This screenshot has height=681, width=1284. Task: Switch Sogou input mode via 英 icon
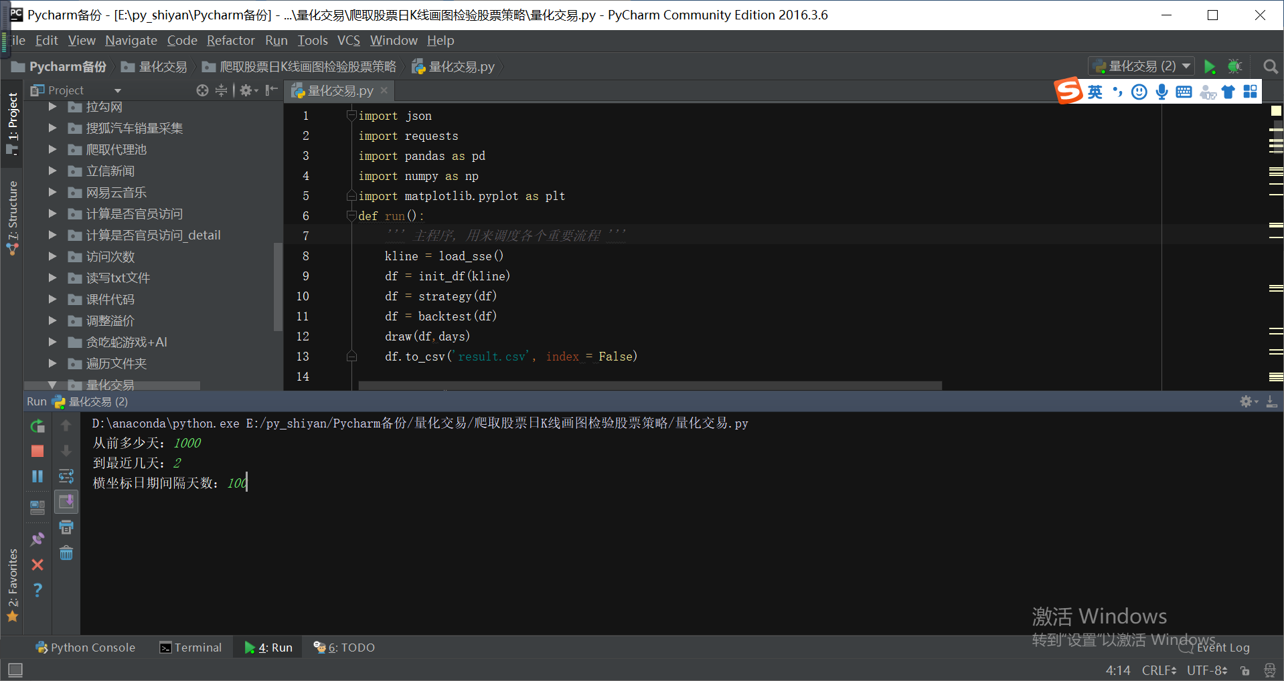click(1095, 92)
